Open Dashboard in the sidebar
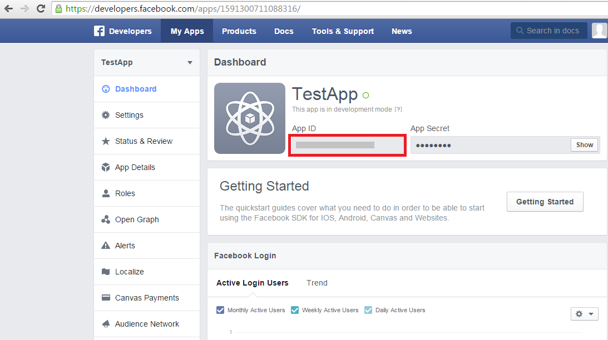This screenshot has width=608, height=340. tap(146, 89)
